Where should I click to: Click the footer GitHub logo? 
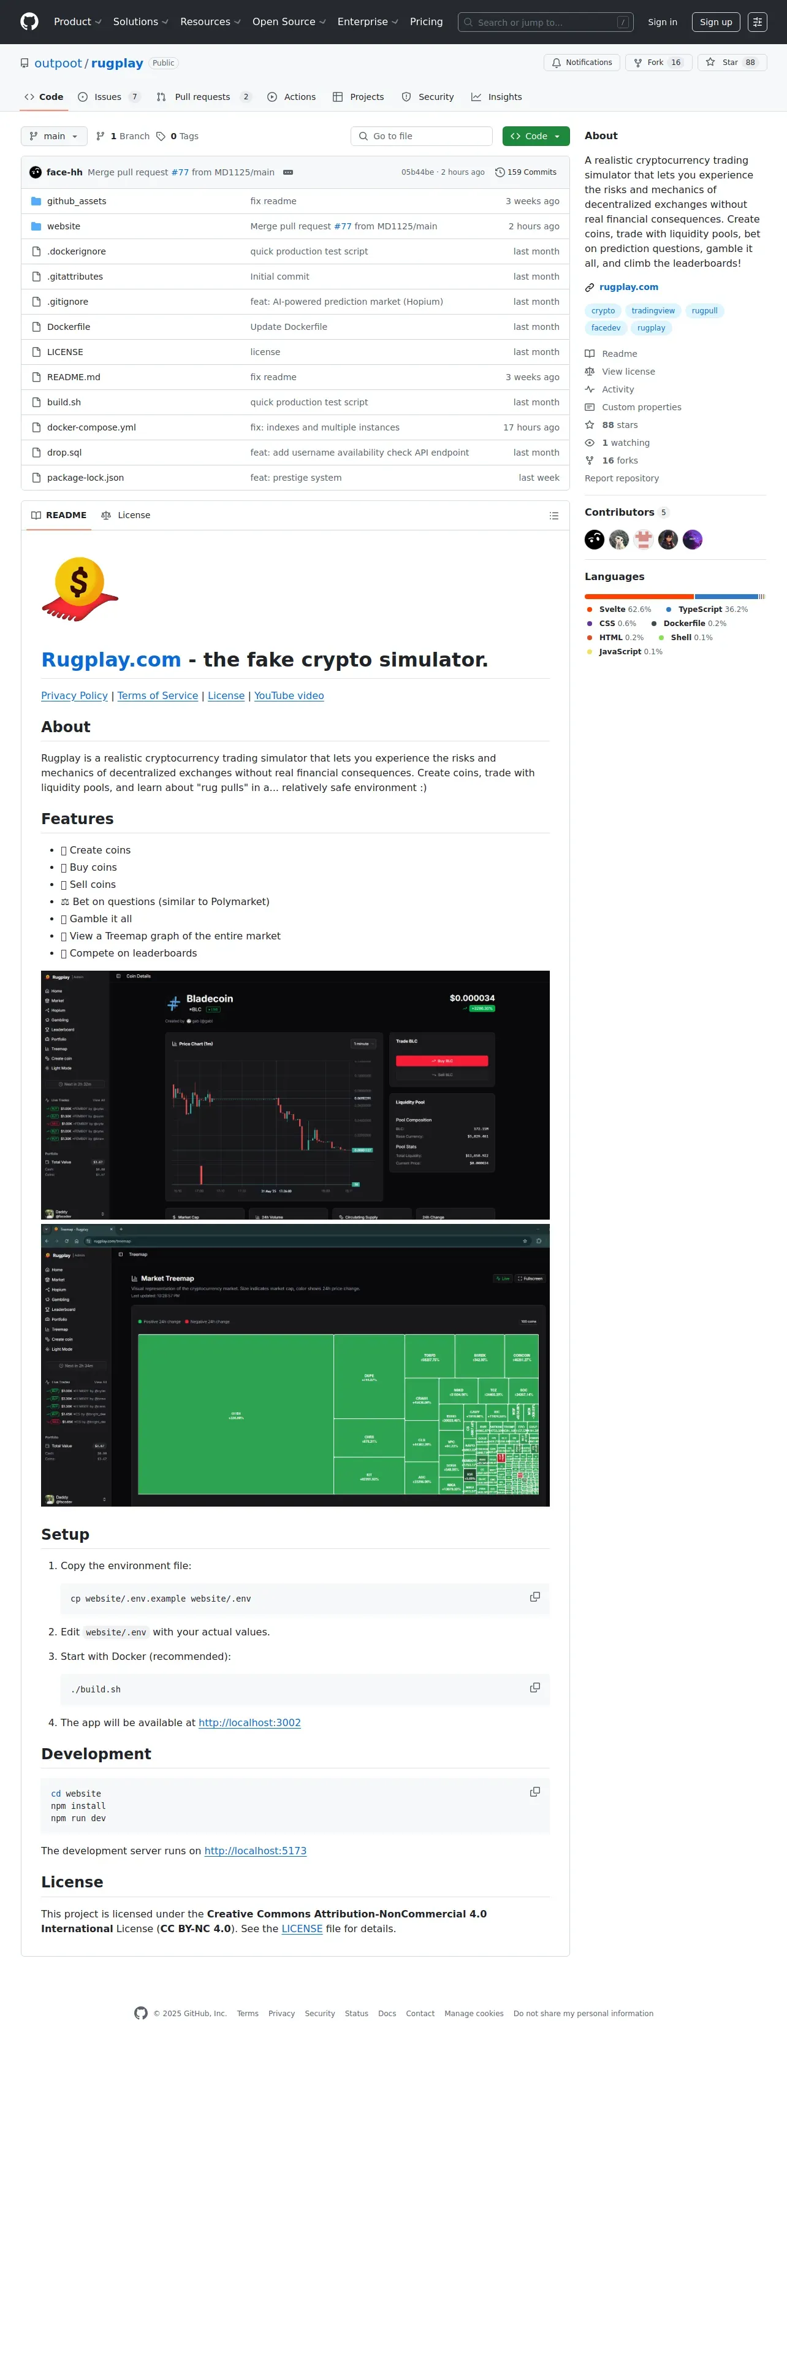tap(141, 2014)
